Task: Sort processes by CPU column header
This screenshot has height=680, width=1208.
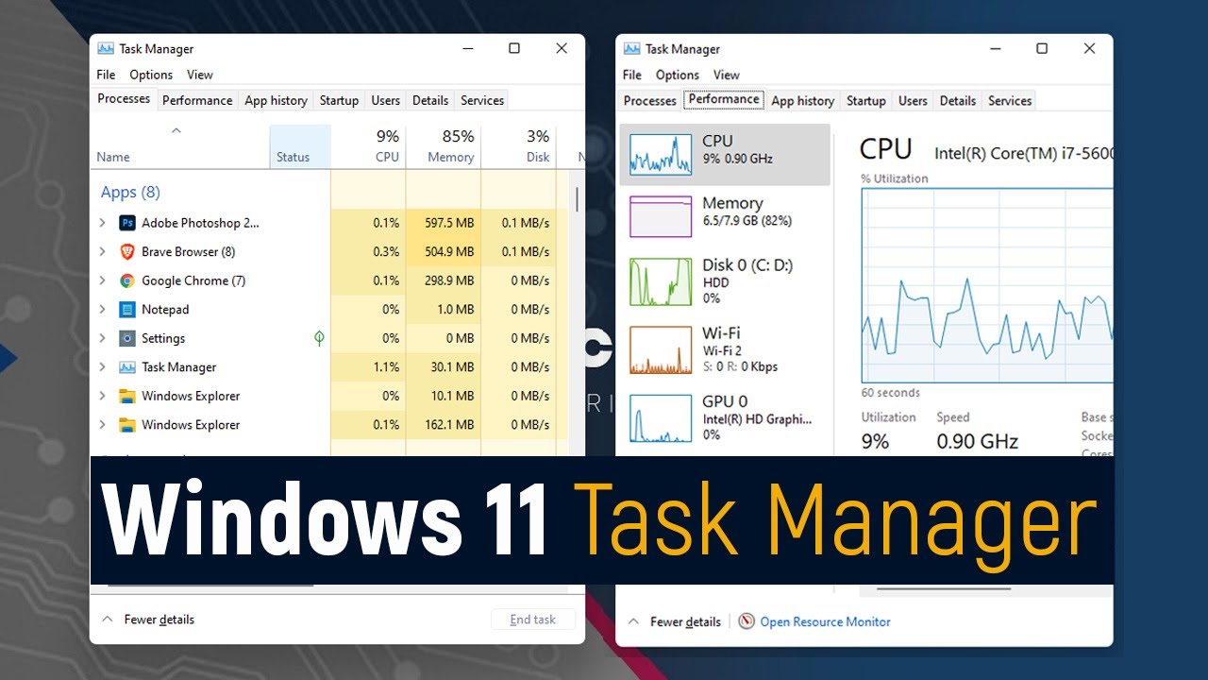Action: (368, 146)
